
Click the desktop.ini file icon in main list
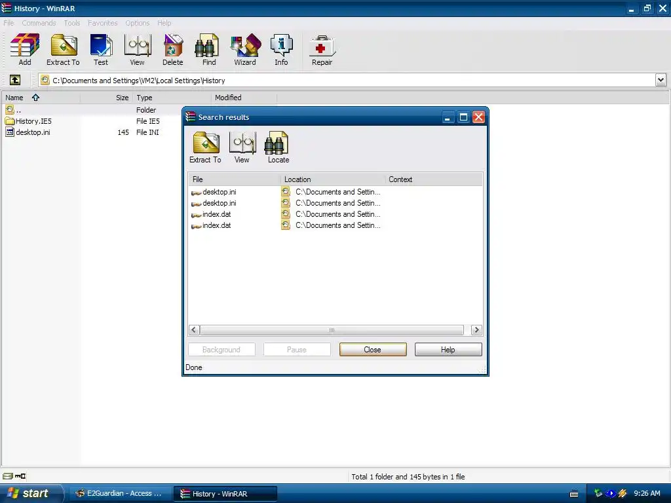pyautogui.click(x=10, y=132)
